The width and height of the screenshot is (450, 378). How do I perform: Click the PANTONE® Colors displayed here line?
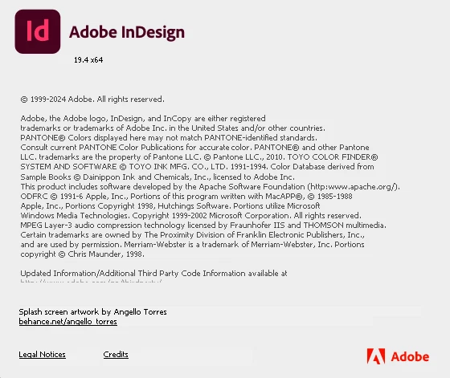point(169,138)
